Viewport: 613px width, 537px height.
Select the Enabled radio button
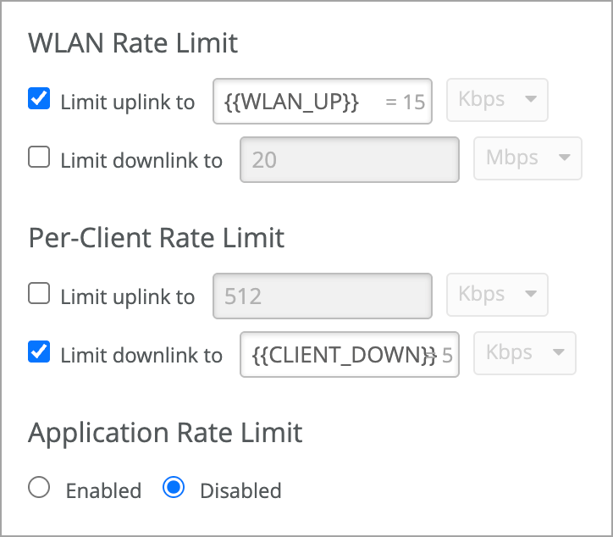coord(40,489)
